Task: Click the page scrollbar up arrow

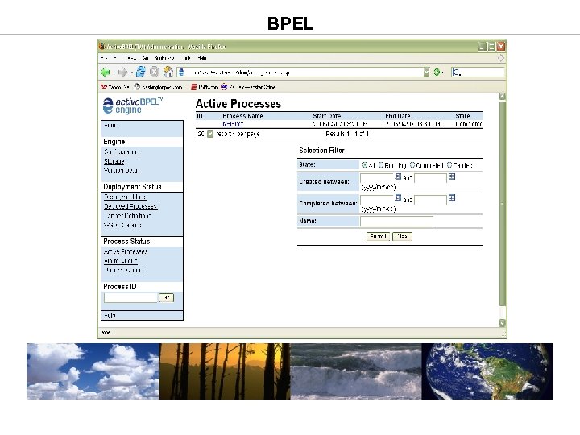Action: pos(503,97)
